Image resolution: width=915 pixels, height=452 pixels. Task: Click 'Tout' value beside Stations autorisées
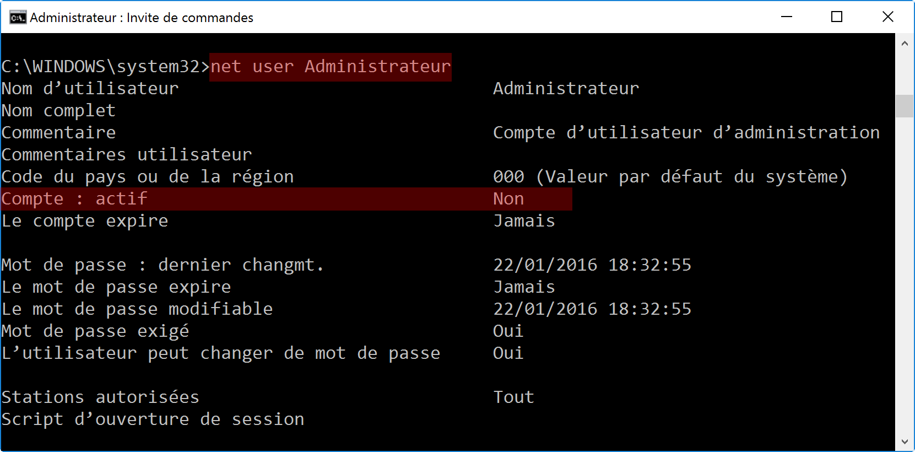[x=513, y=397]
